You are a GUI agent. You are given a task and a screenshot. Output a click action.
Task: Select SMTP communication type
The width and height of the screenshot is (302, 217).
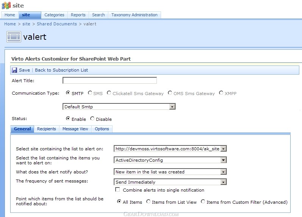click(x=68, y=93)
